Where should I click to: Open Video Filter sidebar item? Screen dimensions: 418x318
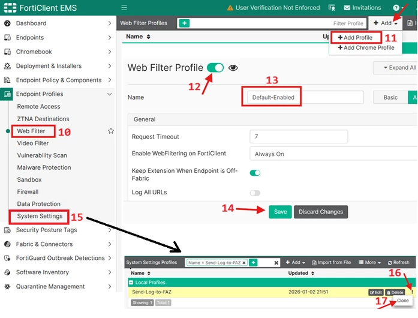[33, 143]
